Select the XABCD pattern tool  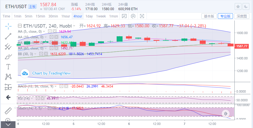(x=8, y=77)
